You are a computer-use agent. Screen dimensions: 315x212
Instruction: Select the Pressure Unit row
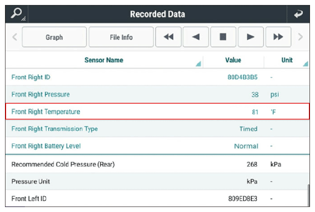point(157,182)
